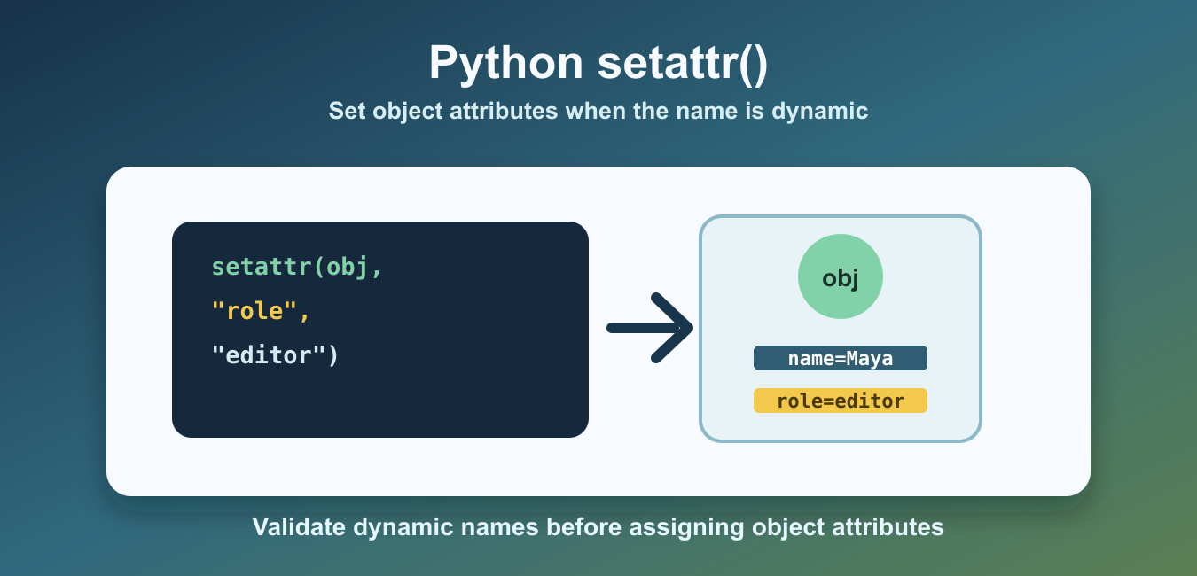Click the green obj circle
The height and width of the screenshot is (576, 1197).
[x=841, y=276]
